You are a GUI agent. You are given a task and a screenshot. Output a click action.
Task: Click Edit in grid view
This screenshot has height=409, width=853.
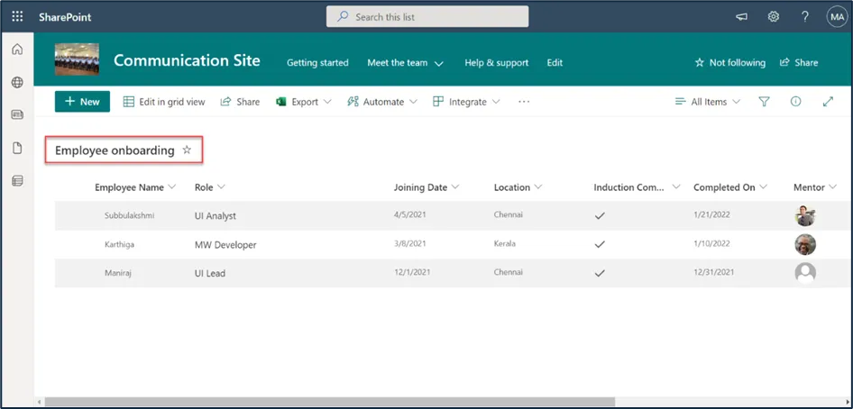coord(164,102)
